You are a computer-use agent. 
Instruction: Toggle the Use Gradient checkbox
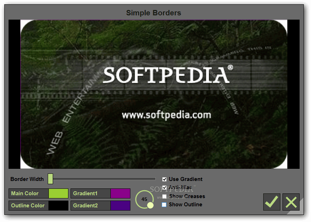point(164,179)
